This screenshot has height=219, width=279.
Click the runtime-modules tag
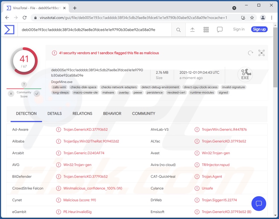[x=202, y=92]
